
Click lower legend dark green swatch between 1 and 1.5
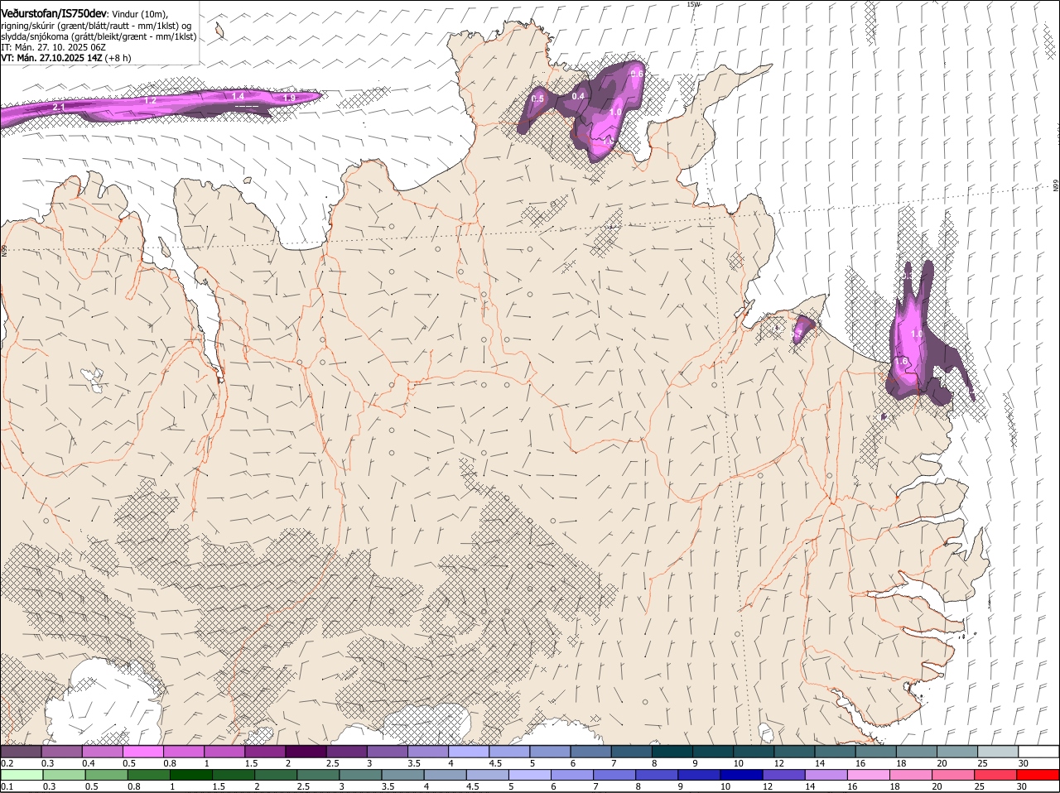[x=191, y=775]
